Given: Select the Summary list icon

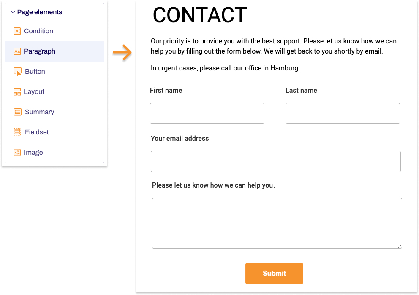Looking at the screenshot, I should point(17,112).
